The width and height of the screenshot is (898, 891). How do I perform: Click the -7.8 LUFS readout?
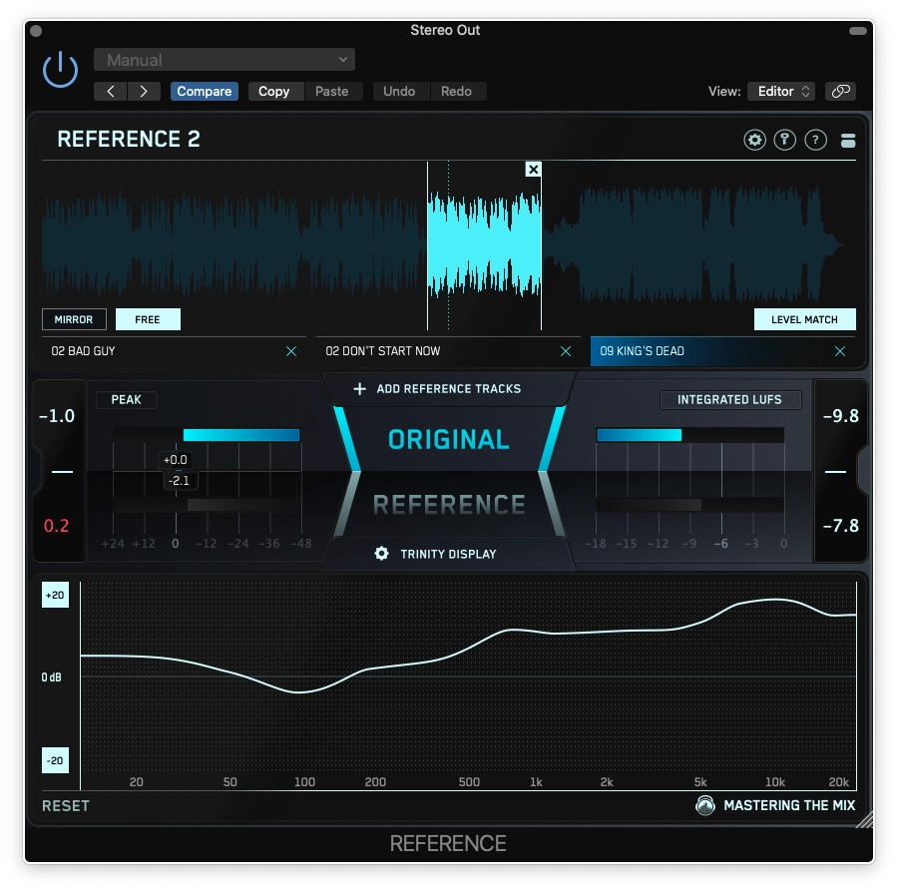point(841,526)
